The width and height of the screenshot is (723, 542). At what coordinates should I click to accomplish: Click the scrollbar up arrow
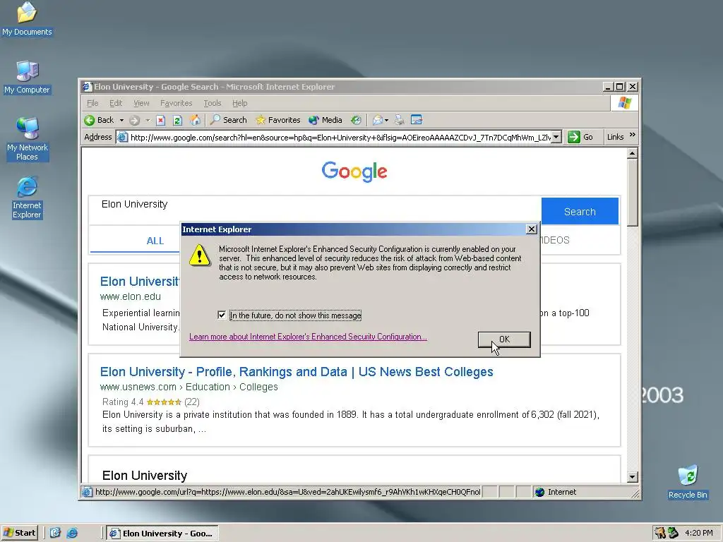click(x=633, y=153)
